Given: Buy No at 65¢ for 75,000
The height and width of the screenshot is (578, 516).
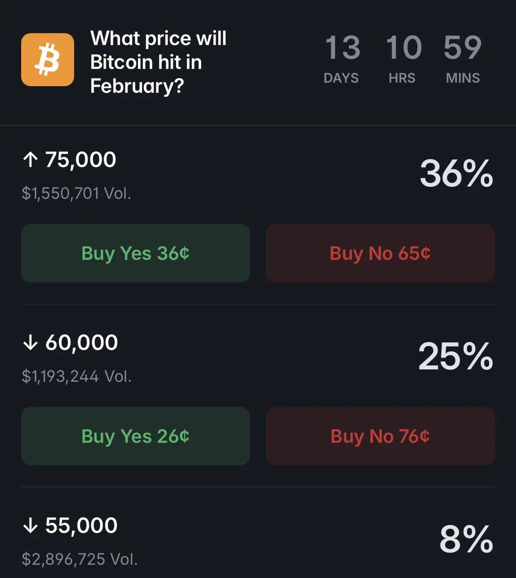Looking at the screenshot, I should [380, 253].
